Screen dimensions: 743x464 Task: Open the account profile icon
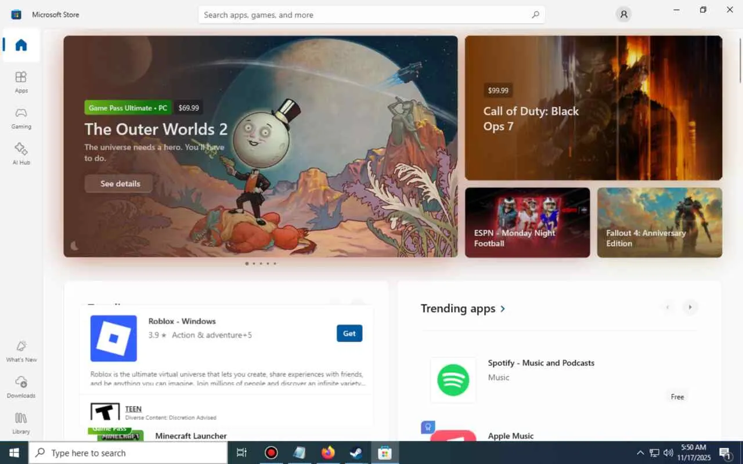pos(623,14)
